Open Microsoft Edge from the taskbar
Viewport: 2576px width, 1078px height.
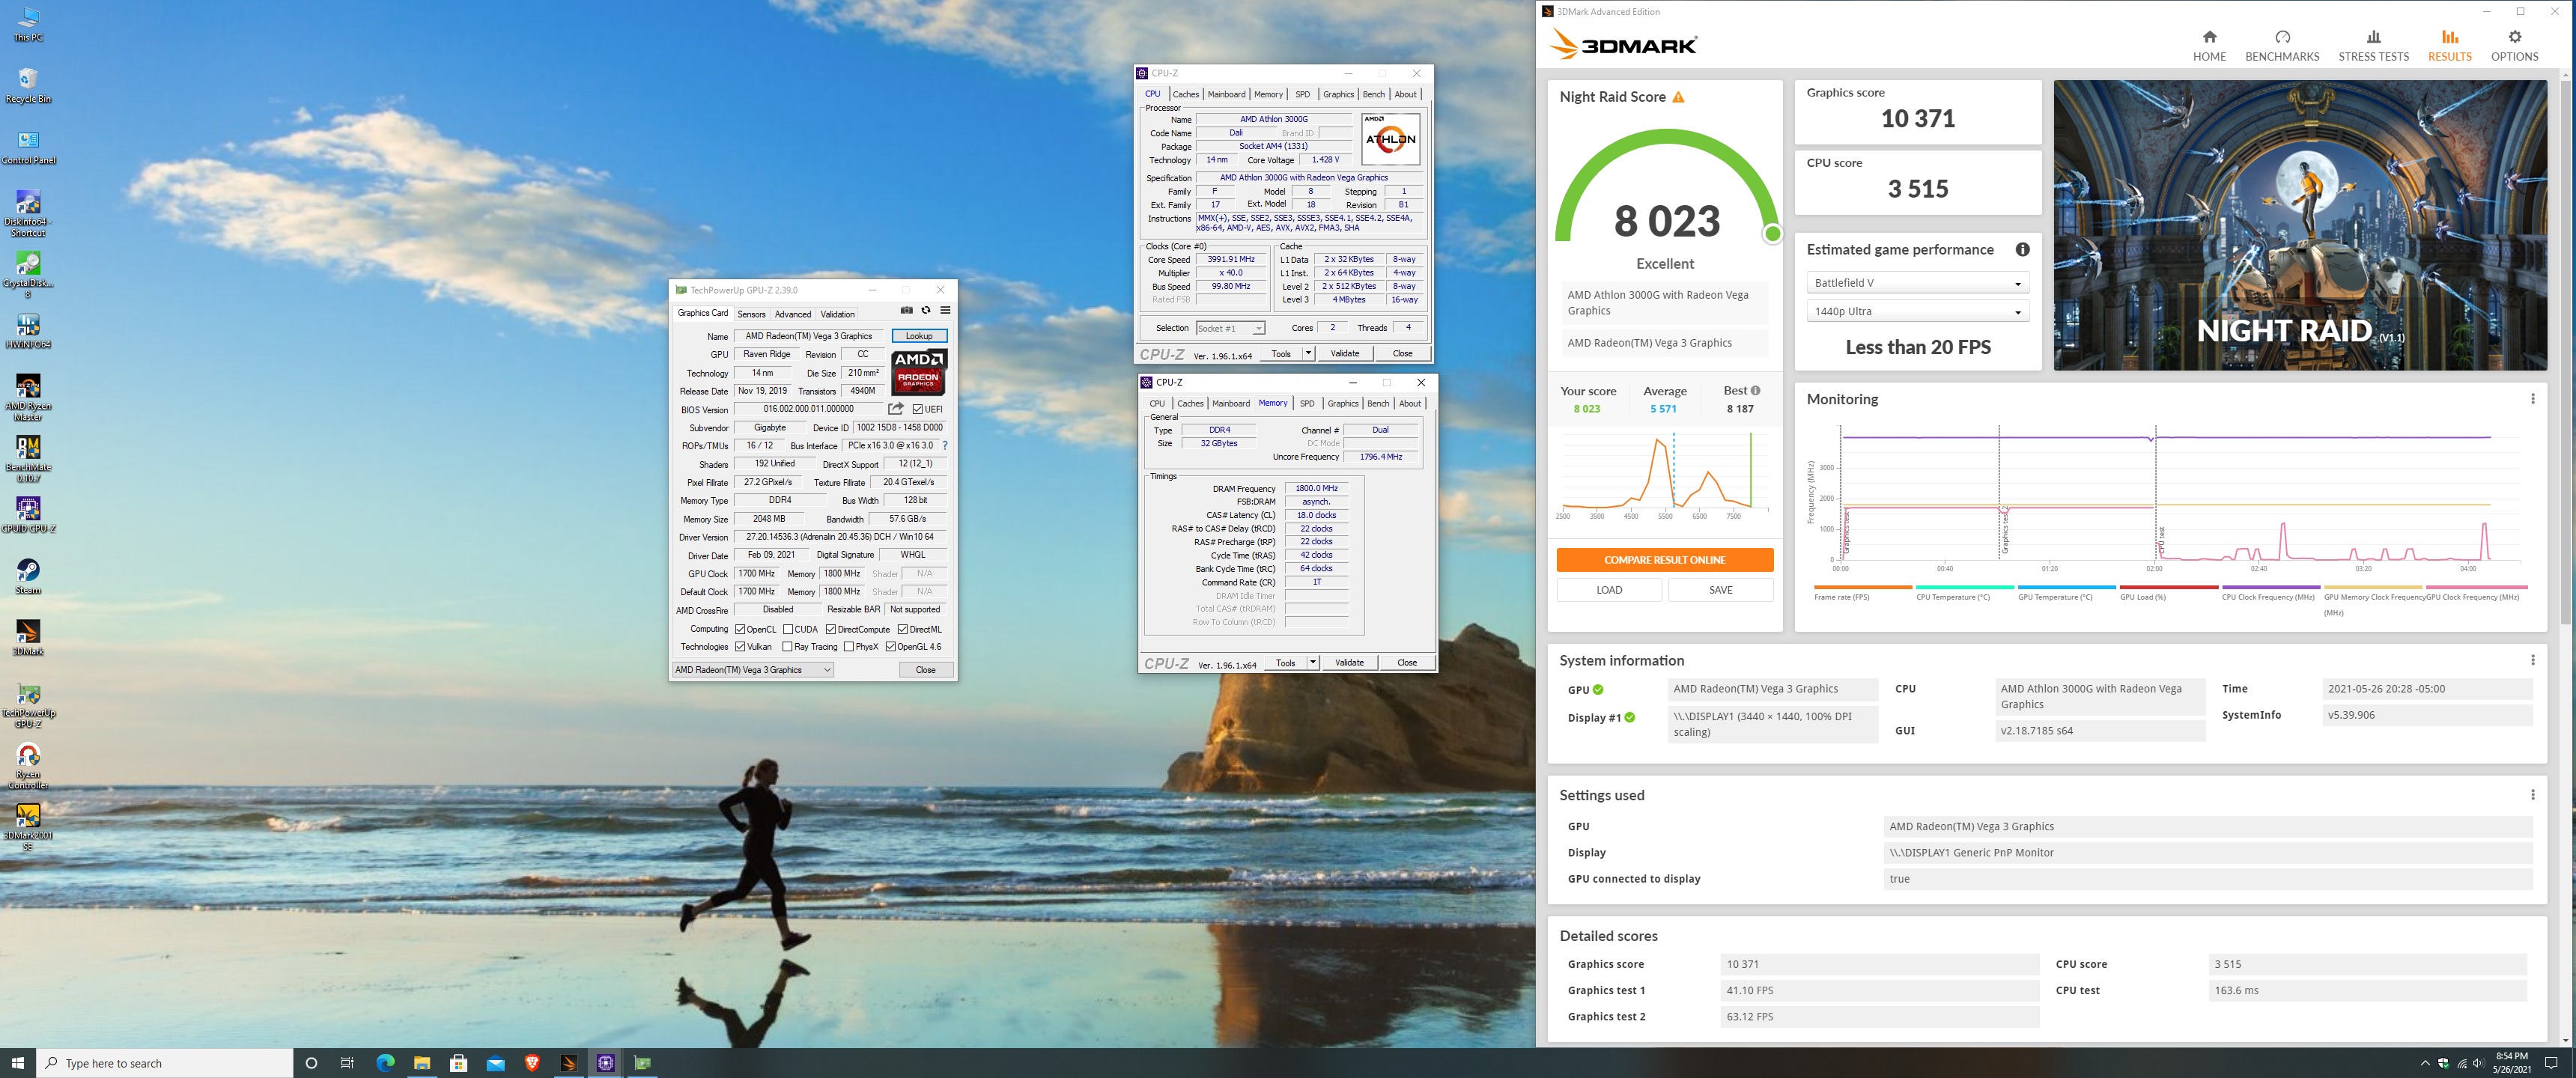tap(385, 1063)
